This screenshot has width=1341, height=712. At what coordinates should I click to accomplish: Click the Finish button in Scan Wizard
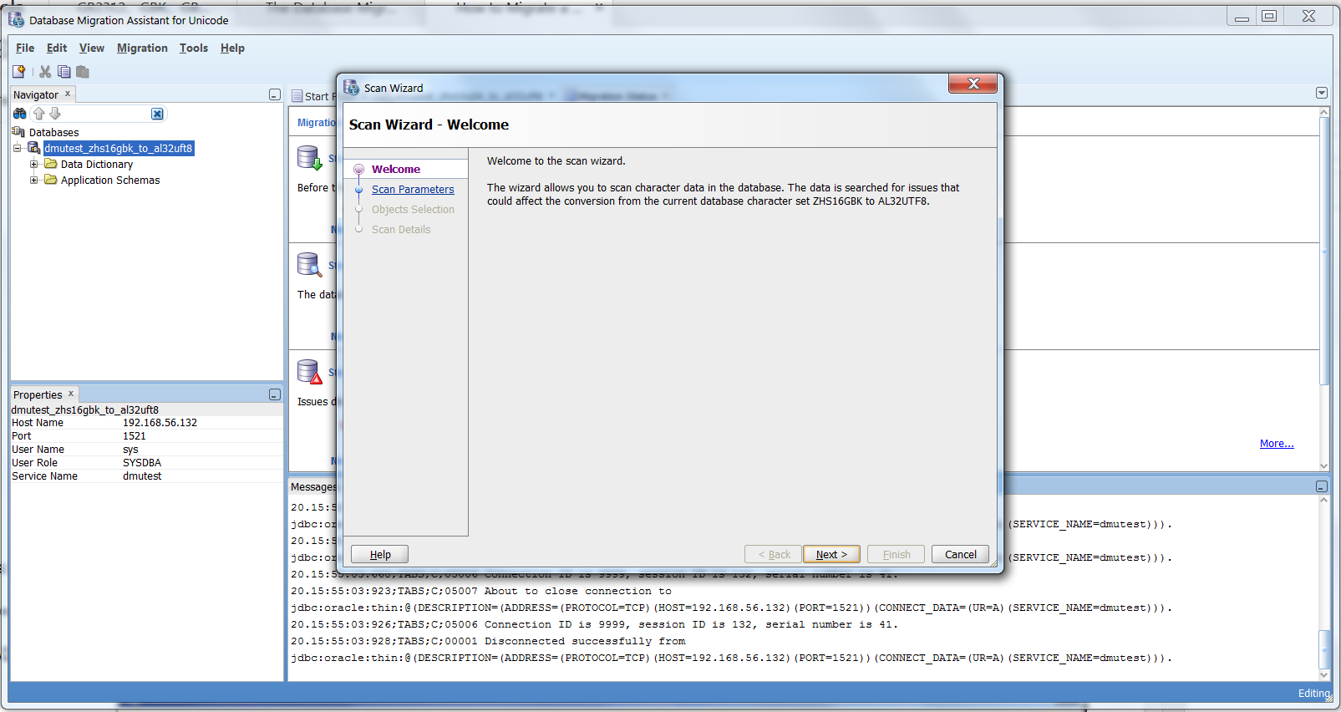[896, 554]
